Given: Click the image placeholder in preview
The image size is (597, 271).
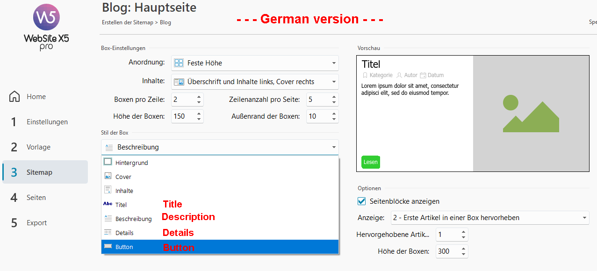Looking at the screenshot, I should (531, 114).
